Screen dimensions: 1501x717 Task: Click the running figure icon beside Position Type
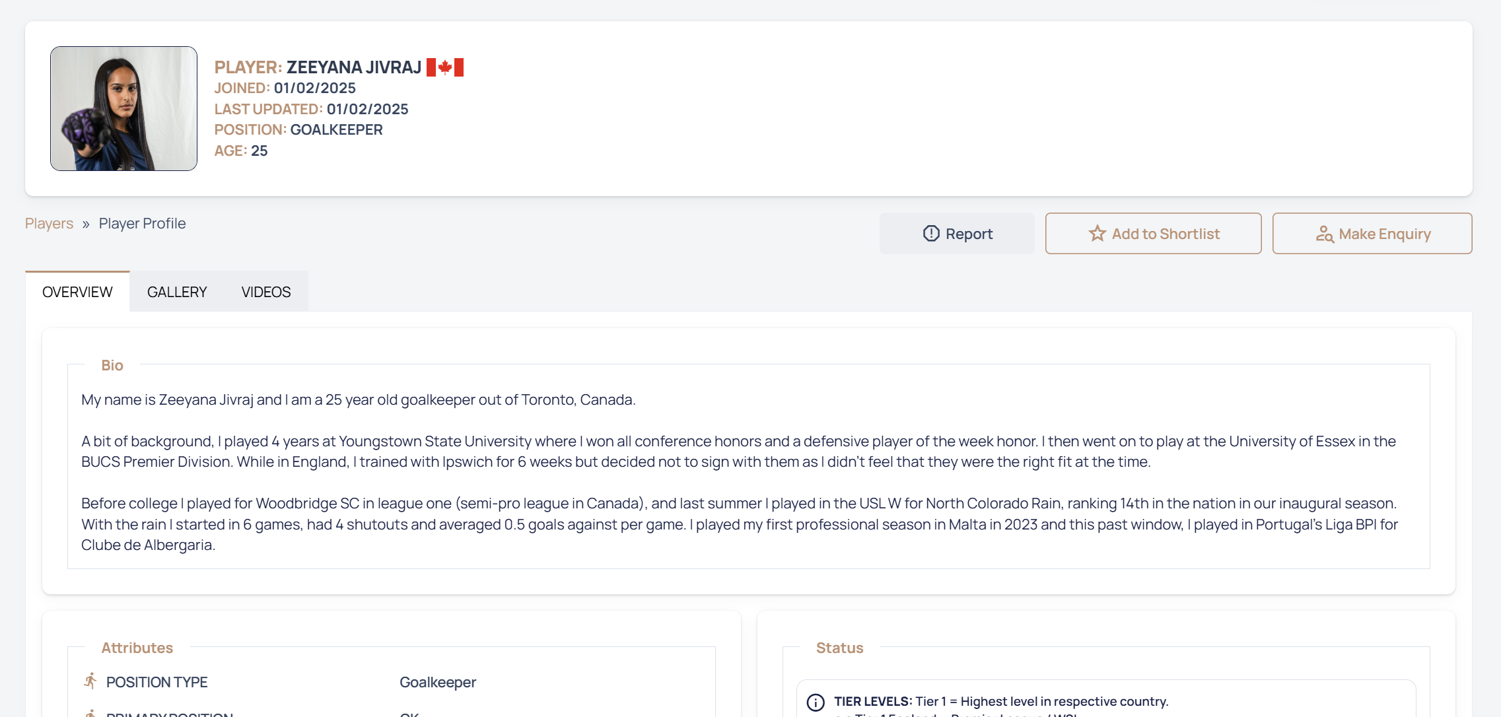point(90,681)
